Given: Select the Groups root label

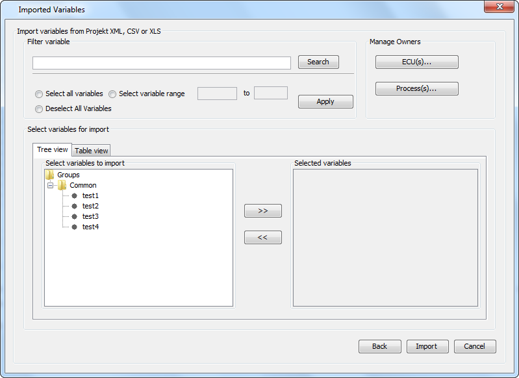Looking at the screenshot, I should (x=68, y=175).
